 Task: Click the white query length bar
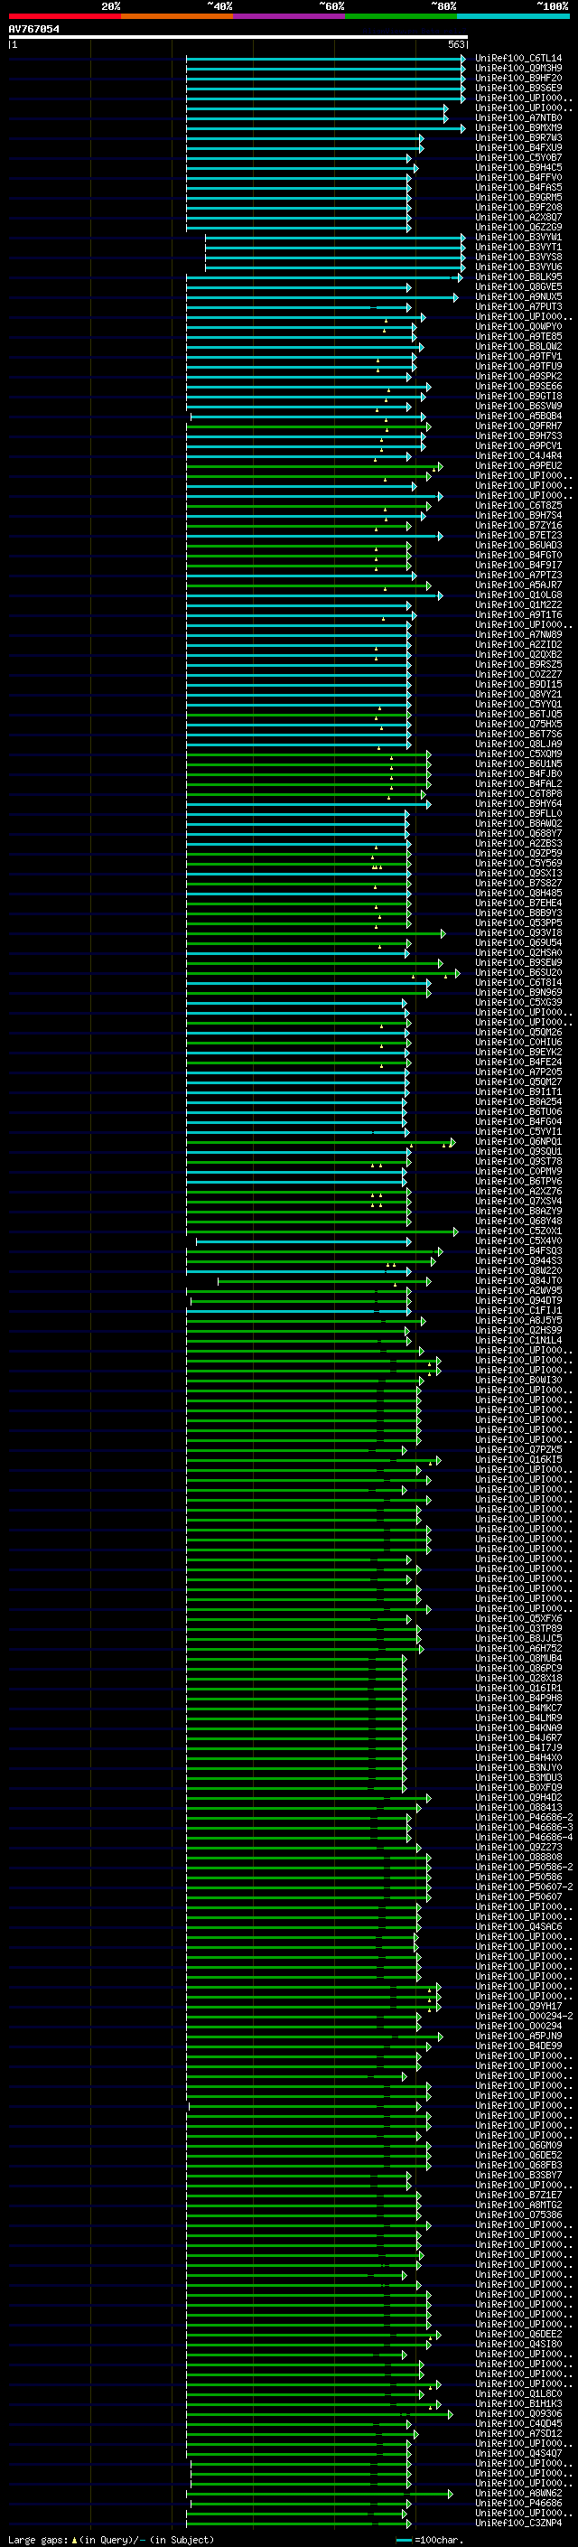(238, 38)
